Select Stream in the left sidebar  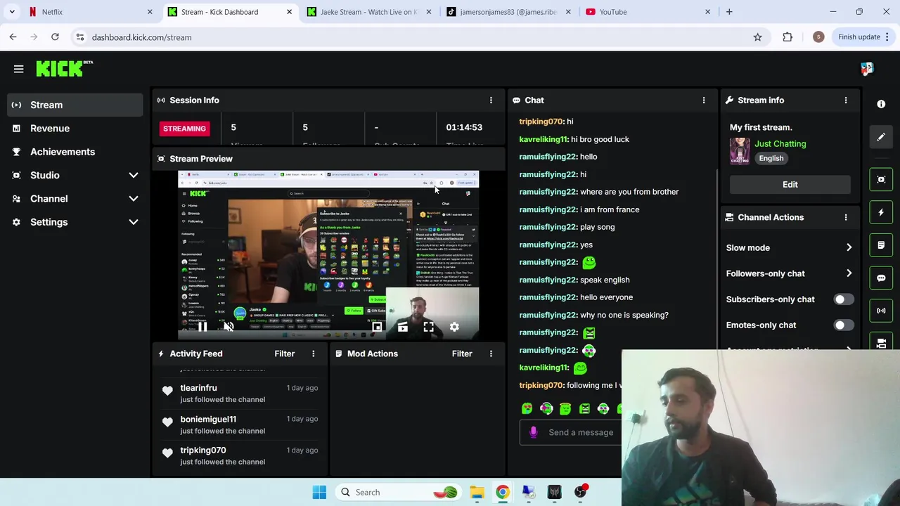pos(76,105)
